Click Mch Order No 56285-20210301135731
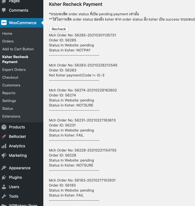The width and height of the screenshot is (195, 206). pos(82,35)
